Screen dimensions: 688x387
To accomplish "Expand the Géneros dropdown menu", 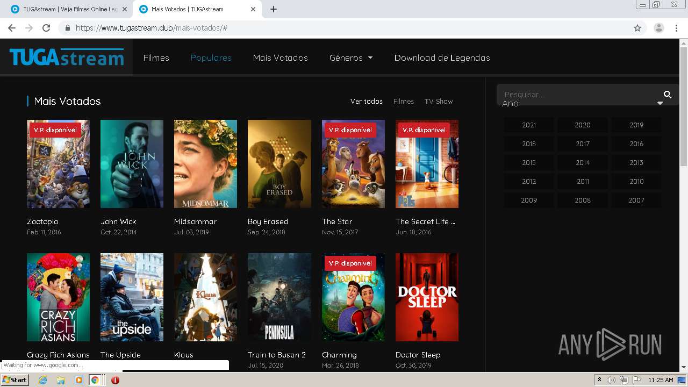I will coord(351,58).
